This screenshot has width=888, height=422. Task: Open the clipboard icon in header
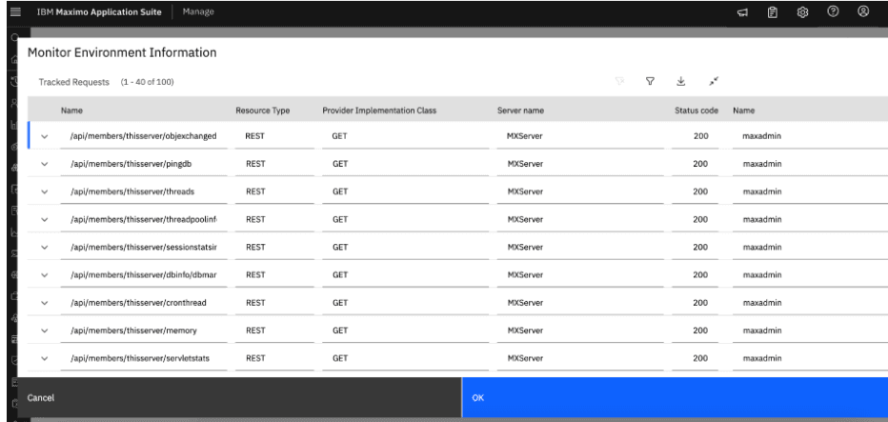[772, 12]
